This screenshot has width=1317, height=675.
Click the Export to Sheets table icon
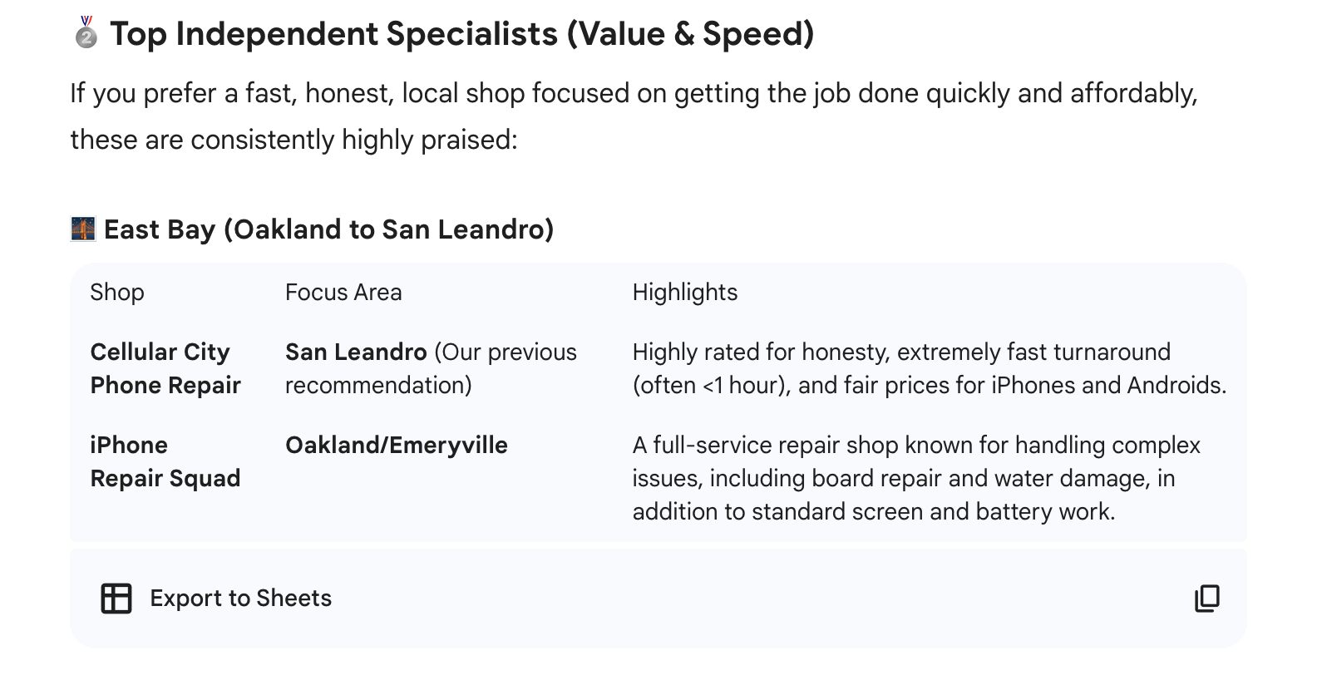(116, 599)
